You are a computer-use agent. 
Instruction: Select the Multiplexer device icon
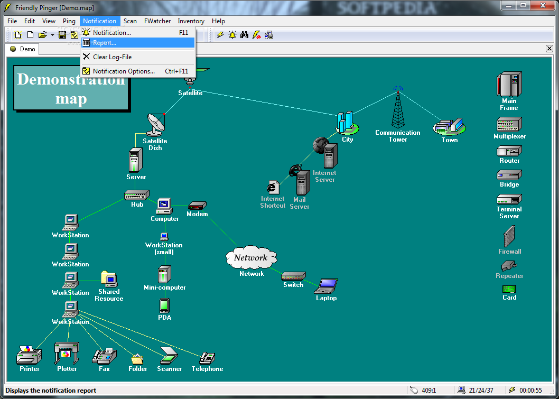tap(509, 124)
